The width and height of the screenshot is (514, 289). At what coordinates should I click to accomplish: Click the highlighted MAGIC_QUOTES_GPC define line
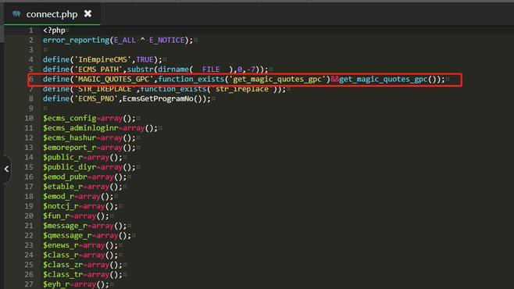pyautogui.click(x=245, y=80)
